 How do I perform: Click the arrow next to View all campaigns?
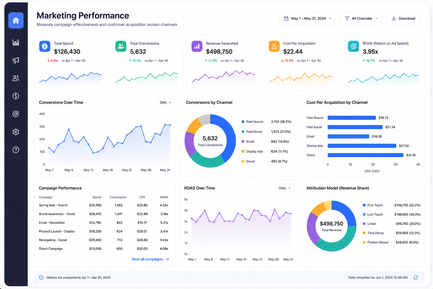pos(167,259)
